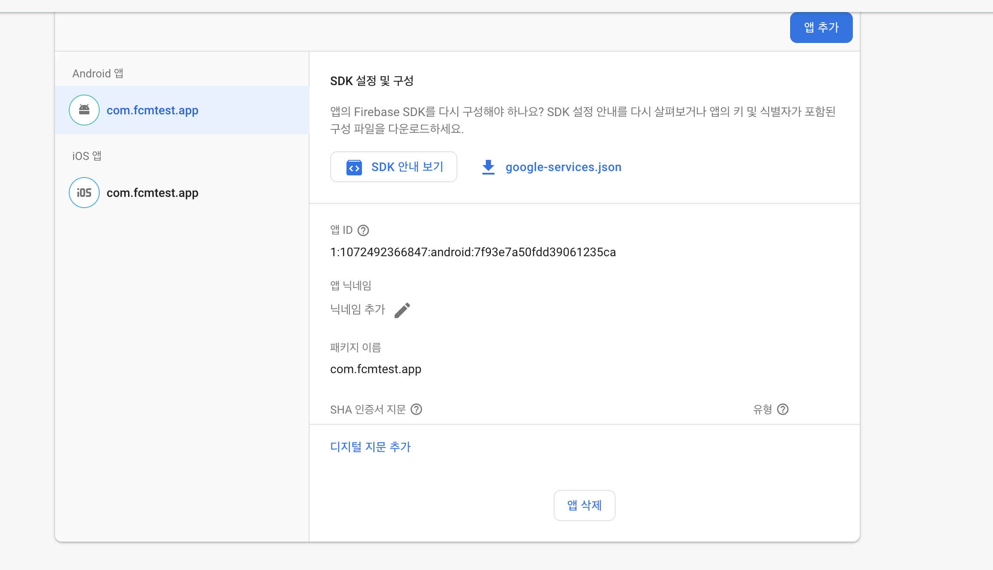Click the Android robot app icon
This screenshot has width=993, height=570.
(84, 110)
